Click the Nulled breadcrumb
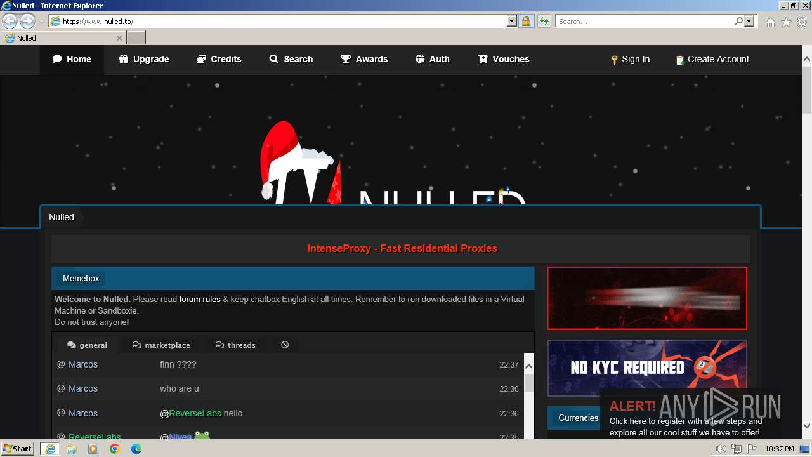 (x=62, y=217)
